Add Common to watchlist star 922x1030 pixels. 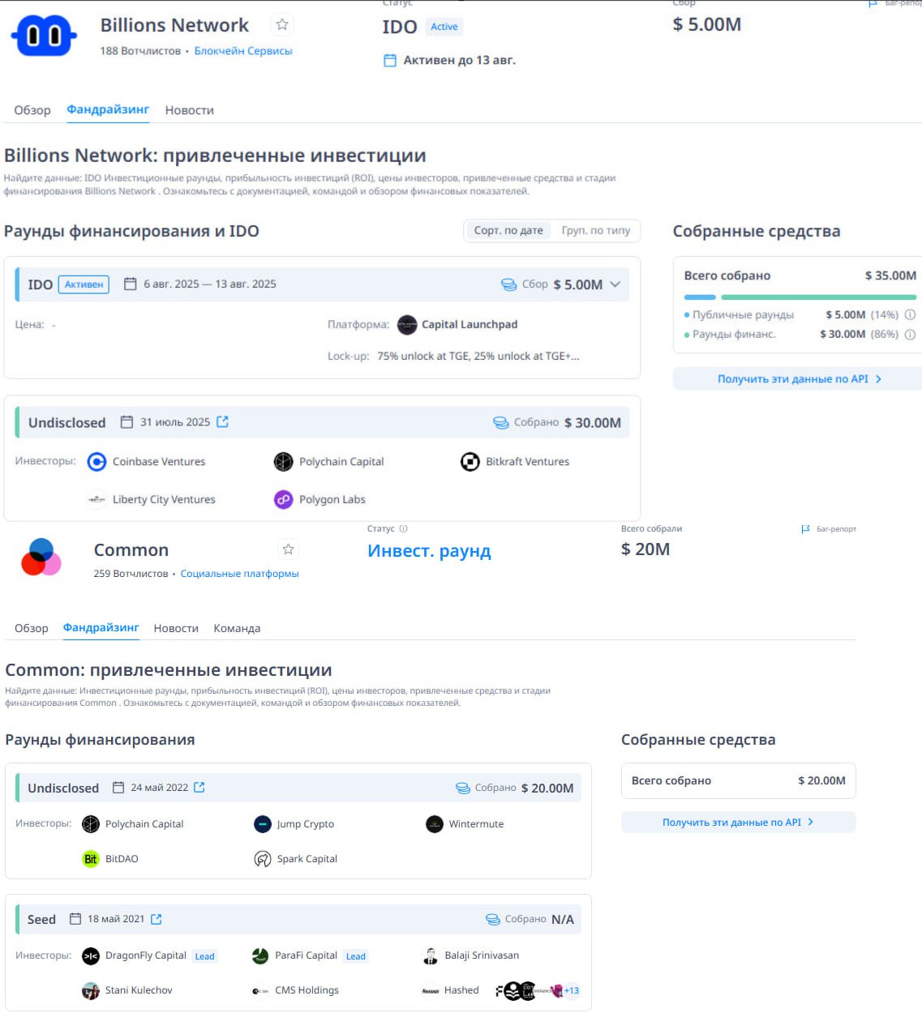click(x=288, y=549)
